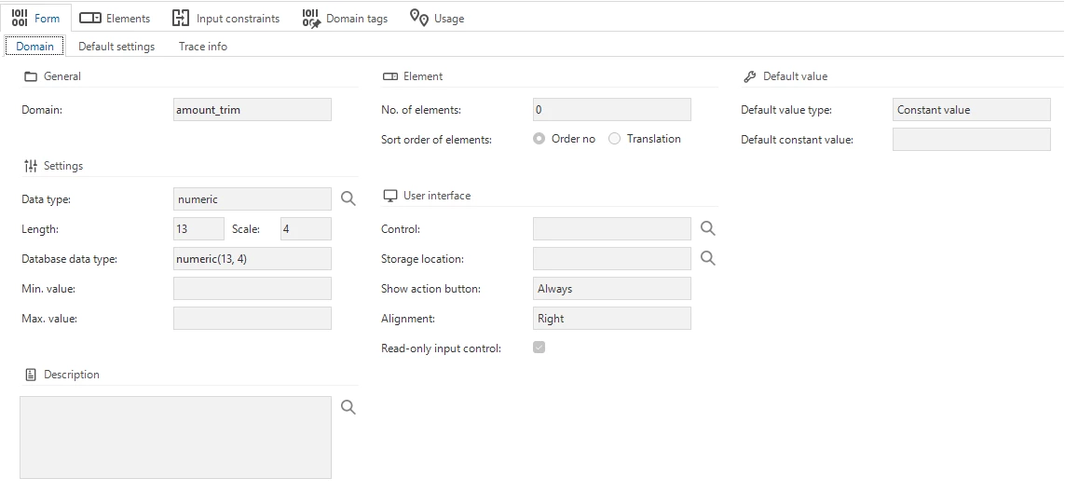The image size is (1065, 492).
Task: Select the Translation sort order option
Action: click(614, 139)
